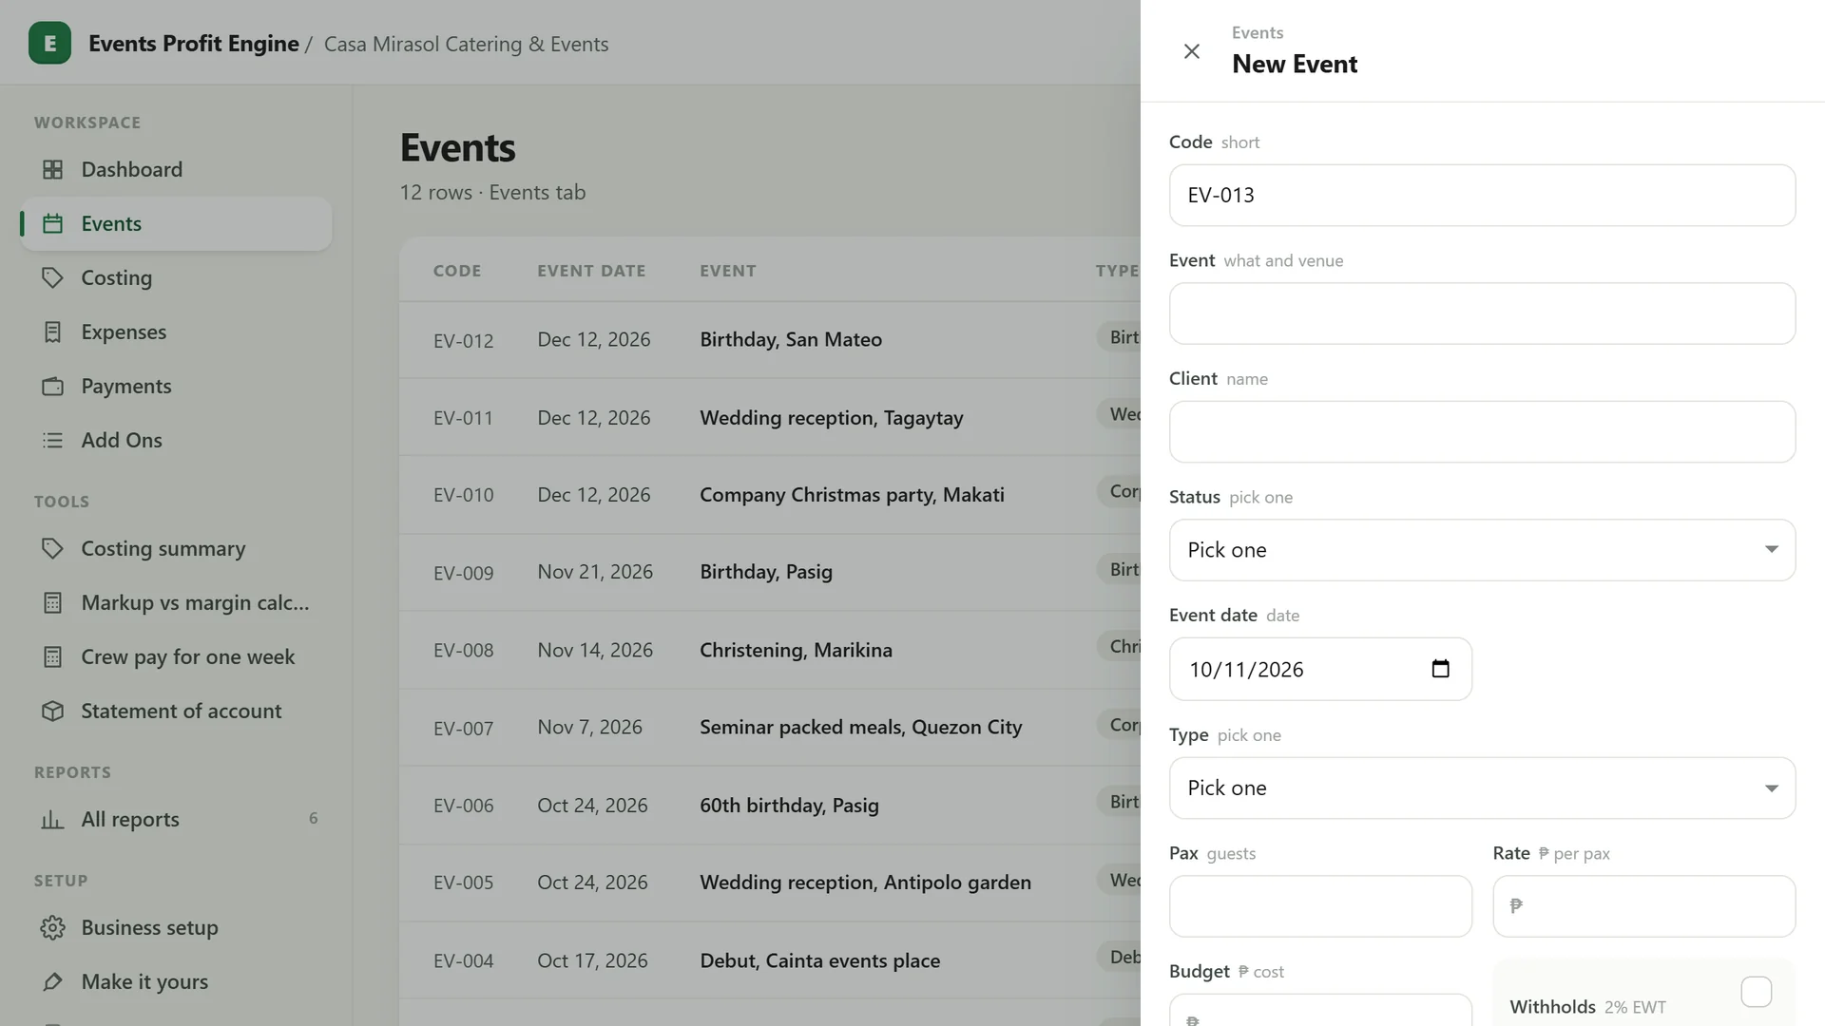Click the green E app logo
Screen dimensions: 1825x1026
pyautogui.click(x=49, y=43)
